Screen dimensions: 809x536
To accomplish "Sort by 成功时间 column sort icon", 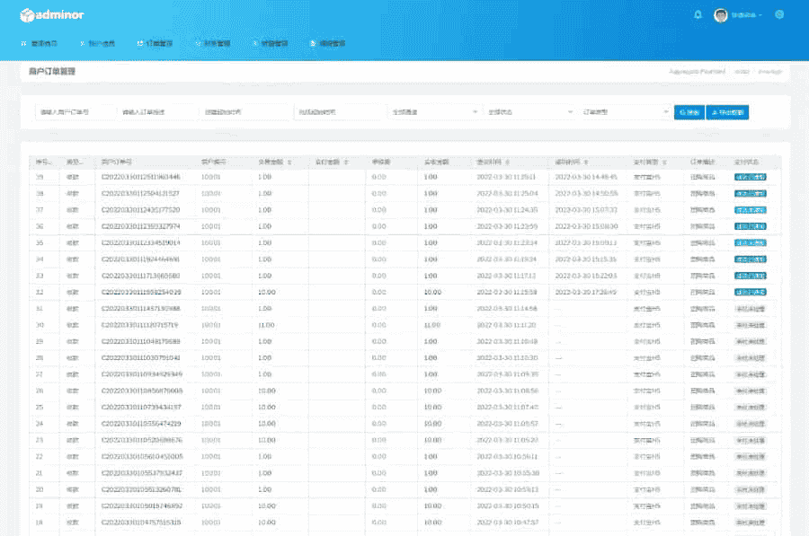I will [586, 163].
